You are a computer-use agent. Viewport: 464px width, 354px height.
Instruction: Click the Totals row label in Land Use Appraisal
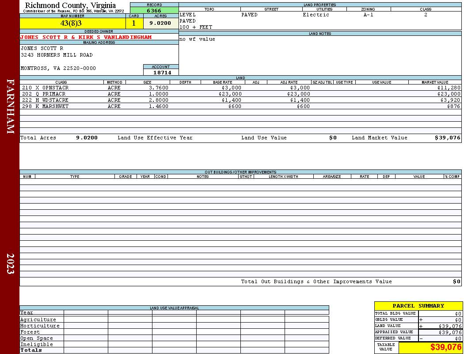[31, 350]
